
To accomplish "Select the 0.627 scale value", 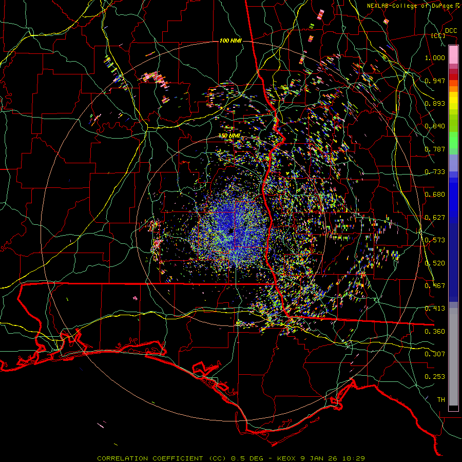I will click(435, 218).
